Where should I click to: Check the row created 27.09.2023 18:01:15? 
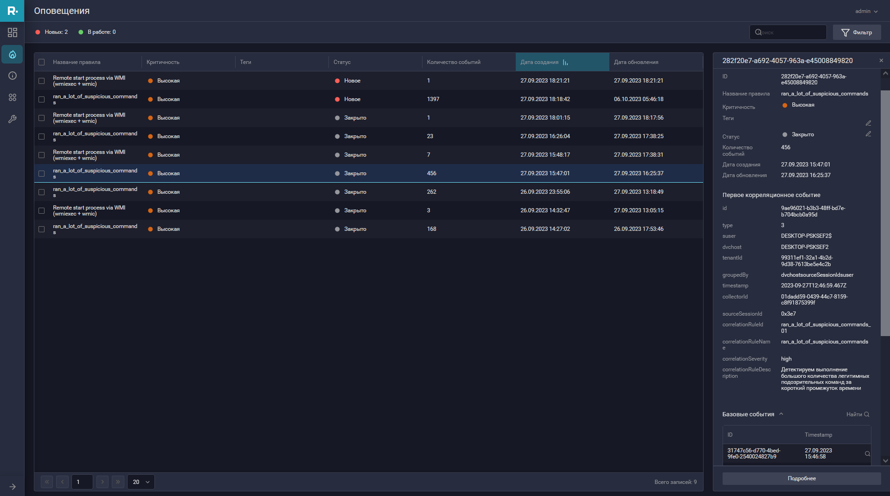pyautogui.click(x=42, y=118)
